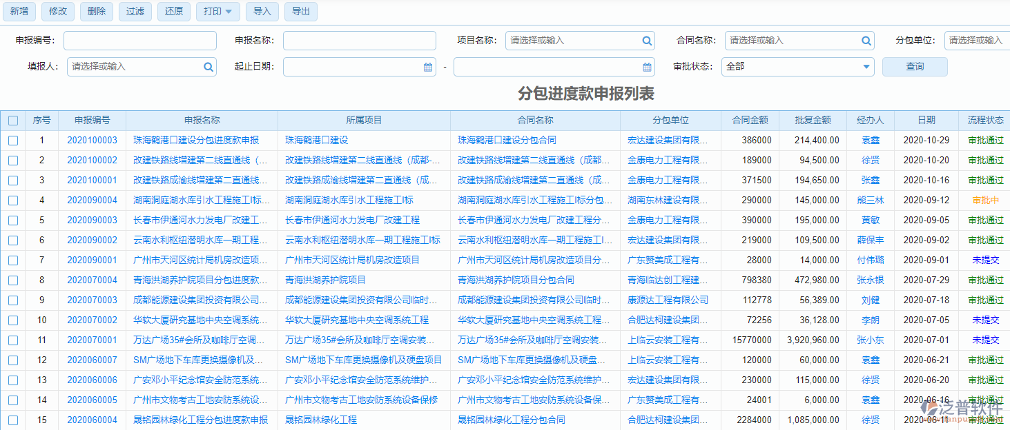
Task: Click the magnifier icon in 合同名称 field
Action: click(866, 41)
